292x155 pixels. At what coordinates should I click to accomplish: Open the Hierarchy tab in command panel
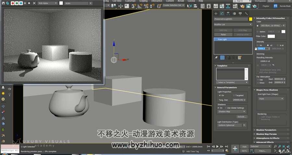click(228, 14)
